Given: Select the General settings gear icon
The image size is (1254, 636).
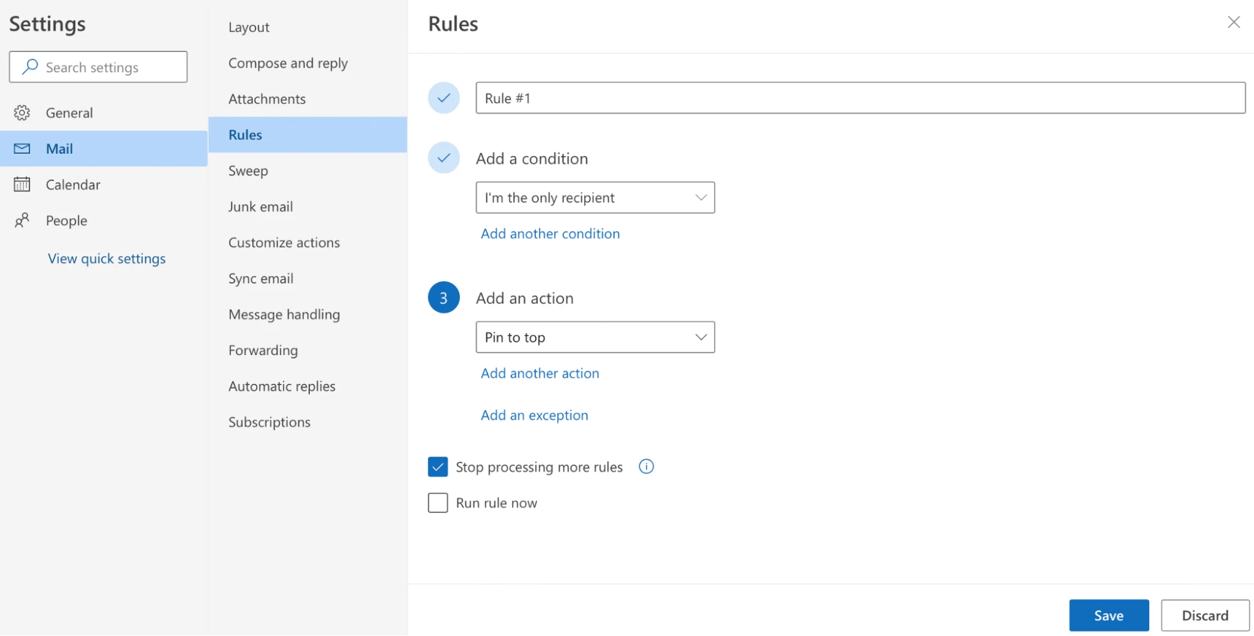Looking at the screenshot, I should (22, 112).
